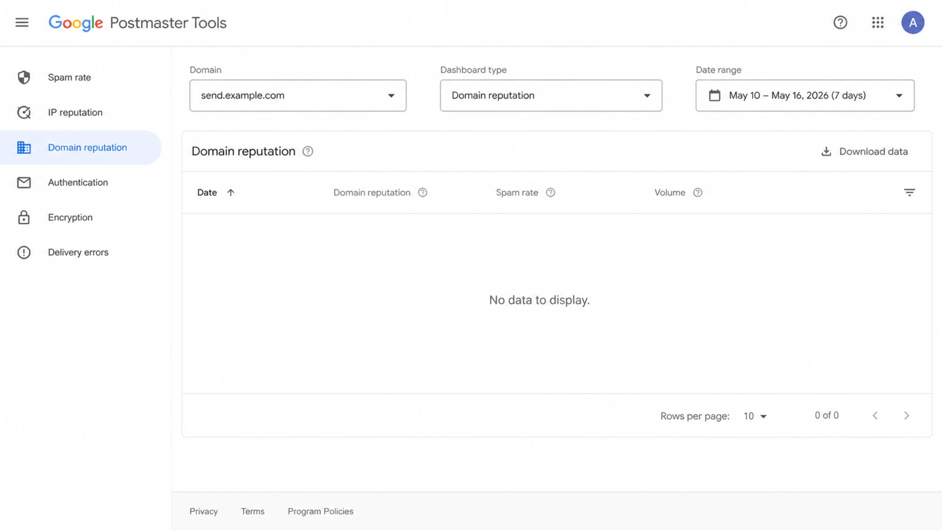Click 'No data to display.' message
The width and height of the screenshot is (942, 530).
click(x=539, y=300)
